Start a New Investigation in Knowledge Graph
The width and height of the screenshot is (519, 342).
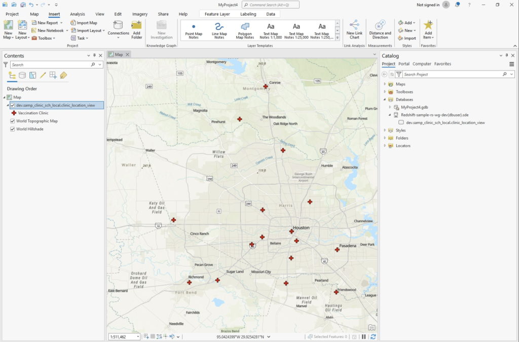(161, 29)
